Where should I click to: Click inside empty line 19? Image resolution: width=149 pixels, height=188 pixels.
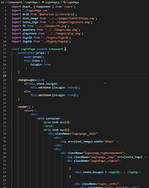click(x=80, y=76)
